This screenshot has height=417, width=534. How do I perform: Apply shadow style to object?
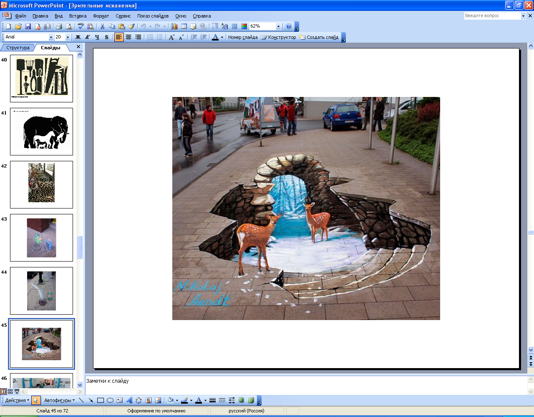[241, 400]
